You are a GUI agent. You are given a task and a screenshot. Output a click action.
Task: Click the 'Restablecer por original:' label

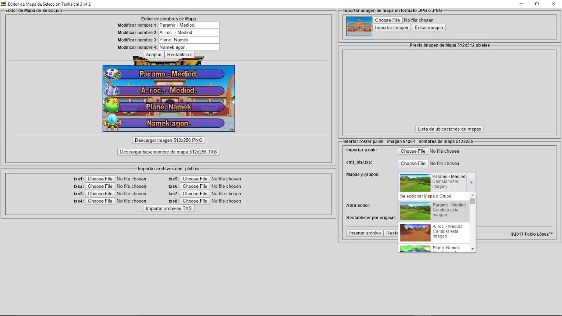coord(371,218)
